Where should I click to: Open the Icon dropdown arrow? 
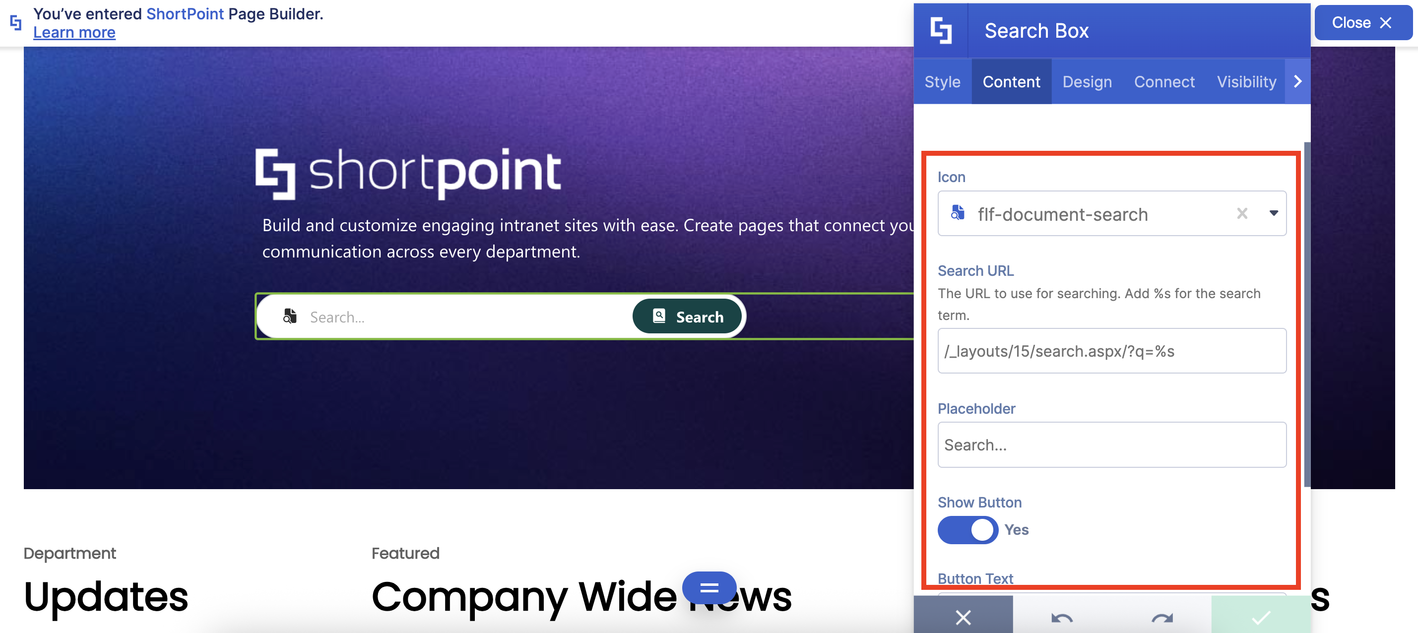point(1273,214)
